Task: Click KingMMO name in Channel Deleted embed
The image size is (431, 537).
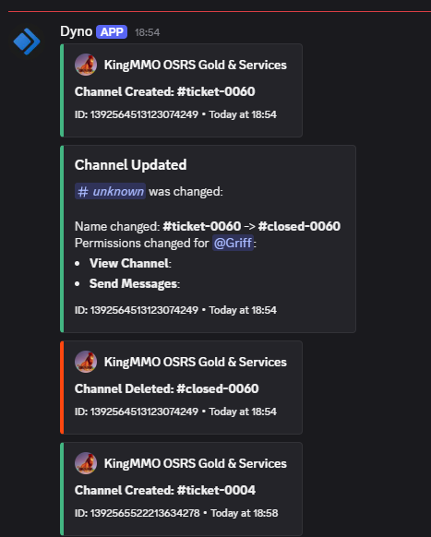Action: coord(196,362)
